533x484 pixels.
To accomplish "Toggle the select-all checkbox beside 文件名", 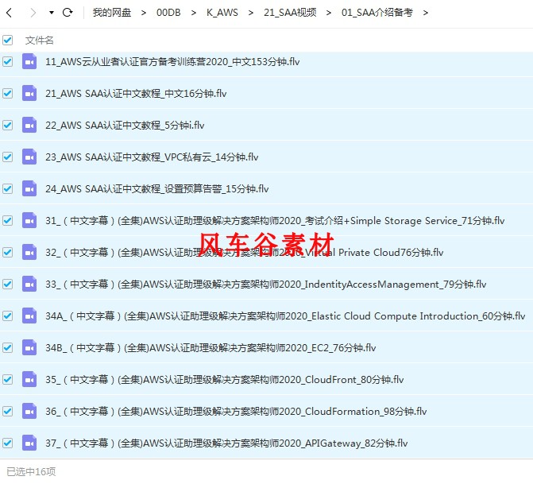I will [7, 41].
